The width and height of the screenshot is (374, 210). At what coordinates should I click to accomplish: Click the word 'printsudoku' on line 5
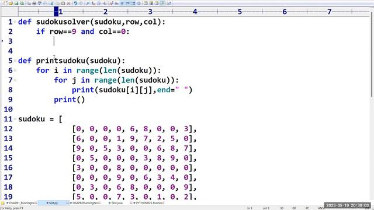click(x=61, y=61)
